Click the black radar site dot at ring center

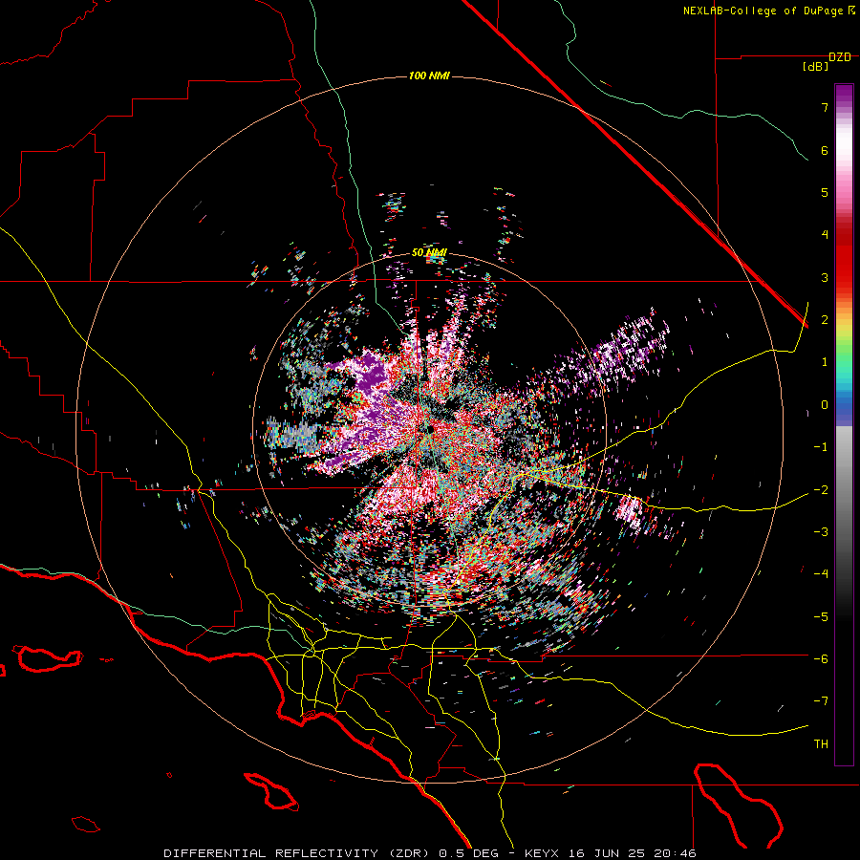(431, 429)
